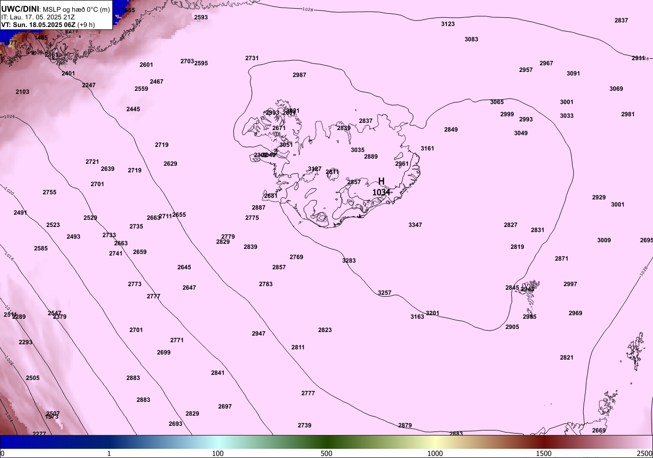653x458 pixels.
Task: Click the height value 3035
Action: [x=358, y=150]
